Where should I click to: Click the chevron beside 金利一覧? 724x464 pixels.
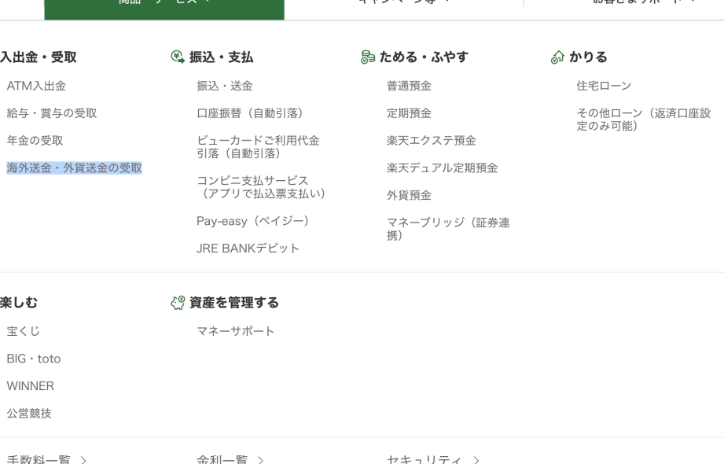point(261,460)
